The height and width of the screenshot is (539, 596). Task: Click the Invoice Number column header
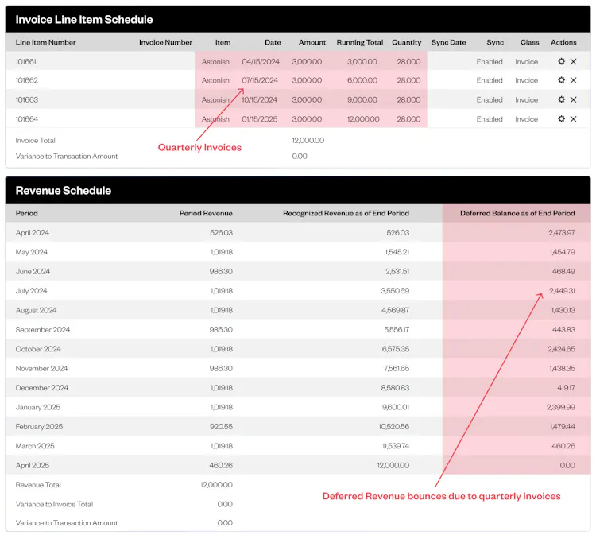click(x=165, y=42)
